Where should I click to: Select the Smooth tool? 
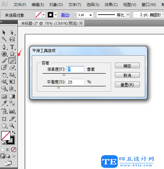[x=12, y=60]
